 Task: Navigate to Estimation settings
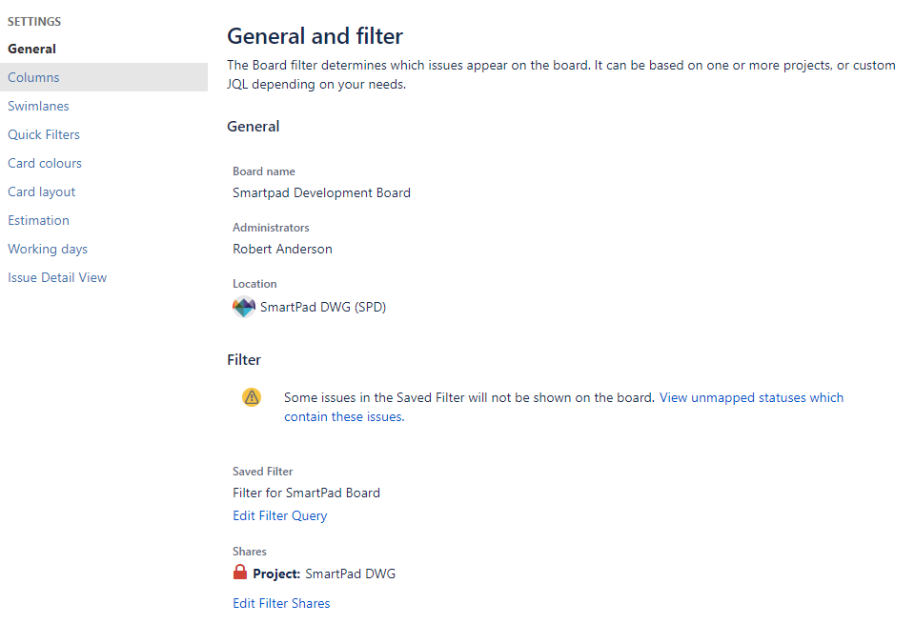pos(38,220)
